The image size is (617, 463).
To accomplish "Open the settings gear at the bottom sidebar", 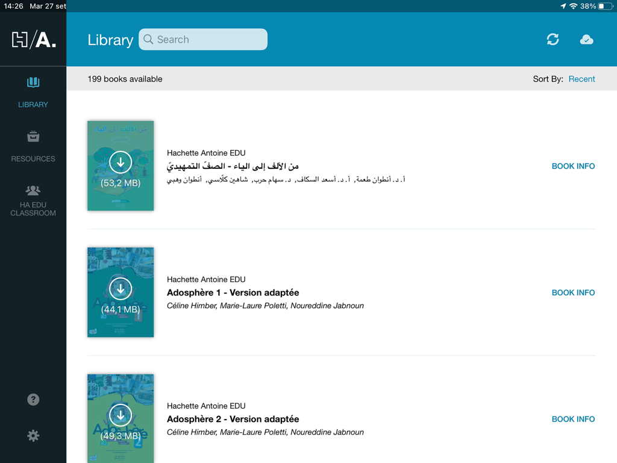I will point(33,436).
